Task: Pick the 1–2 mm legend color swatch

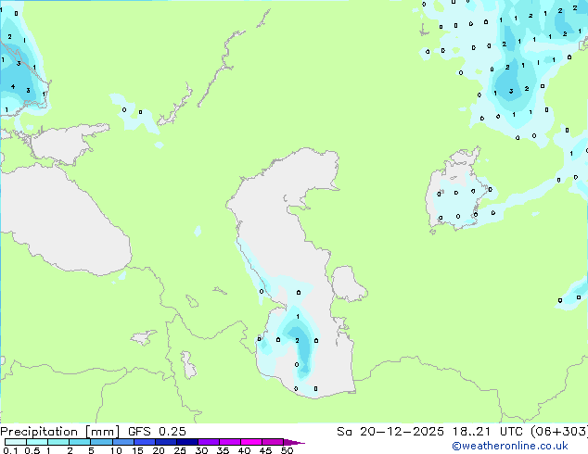Action: 58,442
